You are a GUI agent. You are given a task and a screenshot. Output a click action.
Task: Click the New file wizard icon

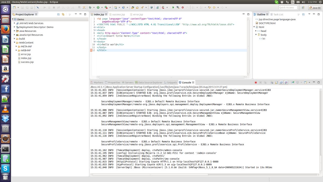tap(14, 8)
